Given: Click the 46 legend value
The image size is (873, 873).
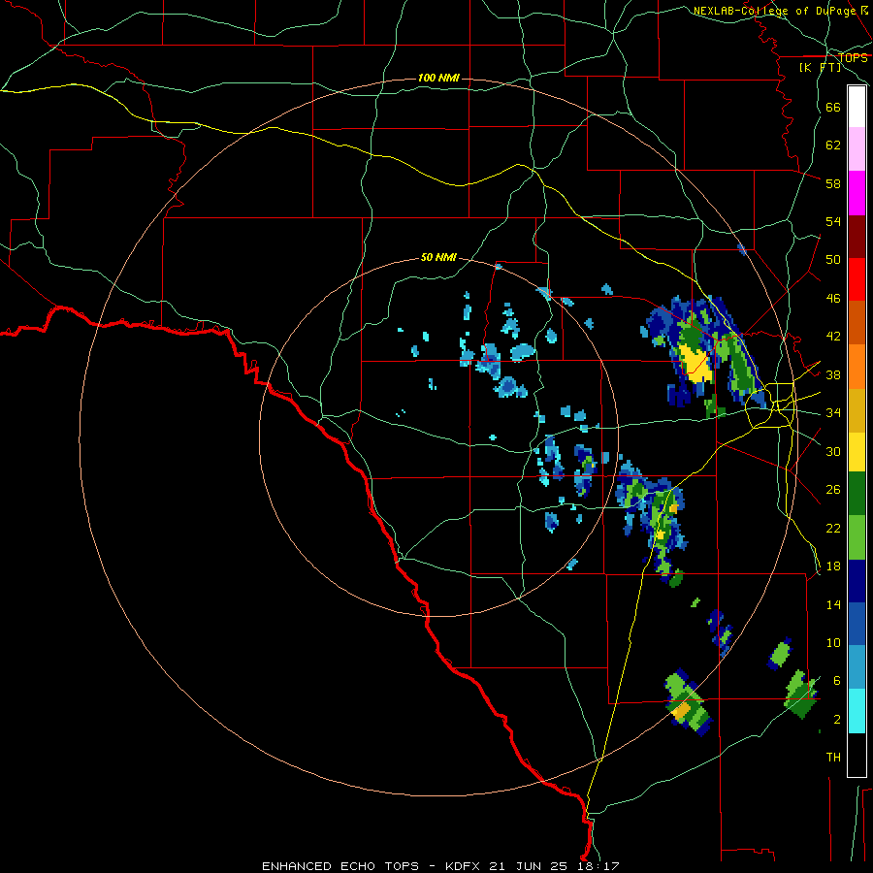Looking at the screenshot, I should (833, 299).
